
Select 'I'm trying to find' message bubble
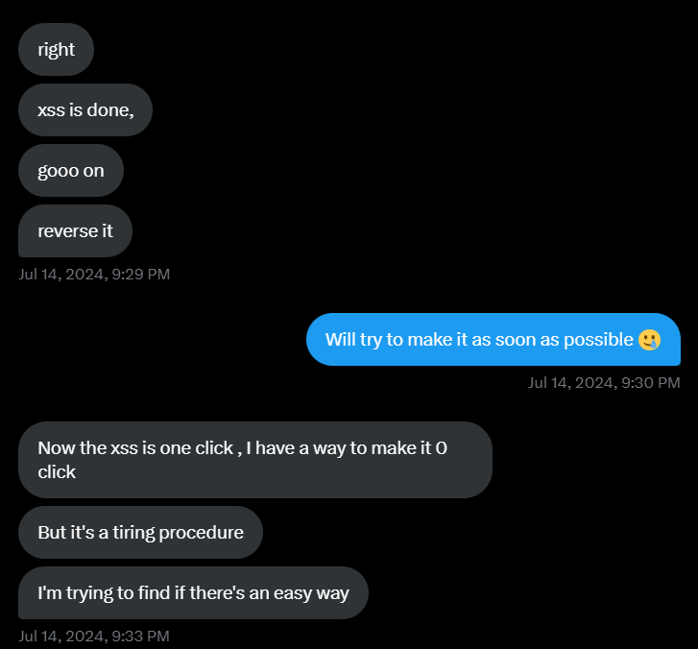(x=193, y=593)
